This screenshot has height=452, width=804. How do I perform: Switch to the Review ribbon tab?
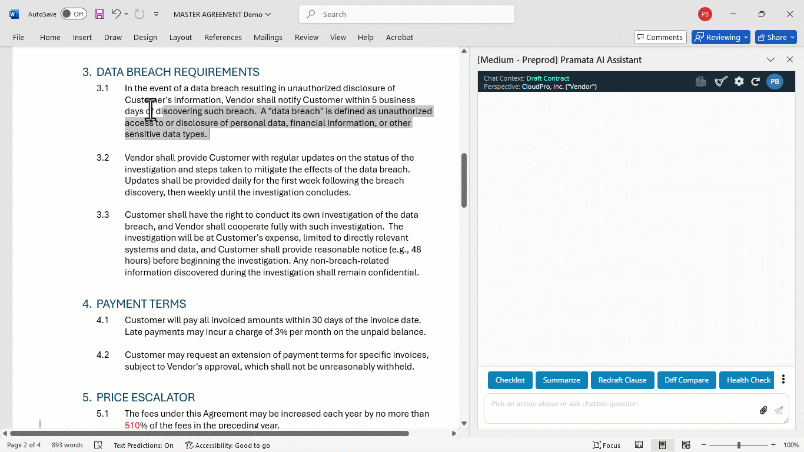pyautogui.click(x=307, y=37)
